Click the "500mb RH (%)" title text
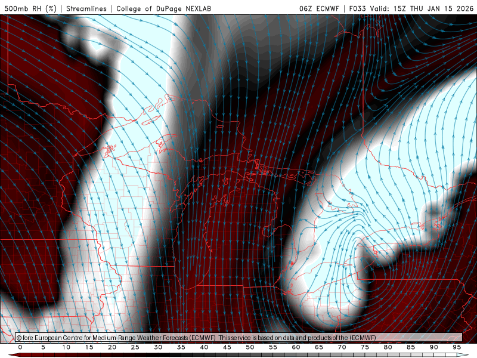The image size is (477, 358). coord(30,8)
